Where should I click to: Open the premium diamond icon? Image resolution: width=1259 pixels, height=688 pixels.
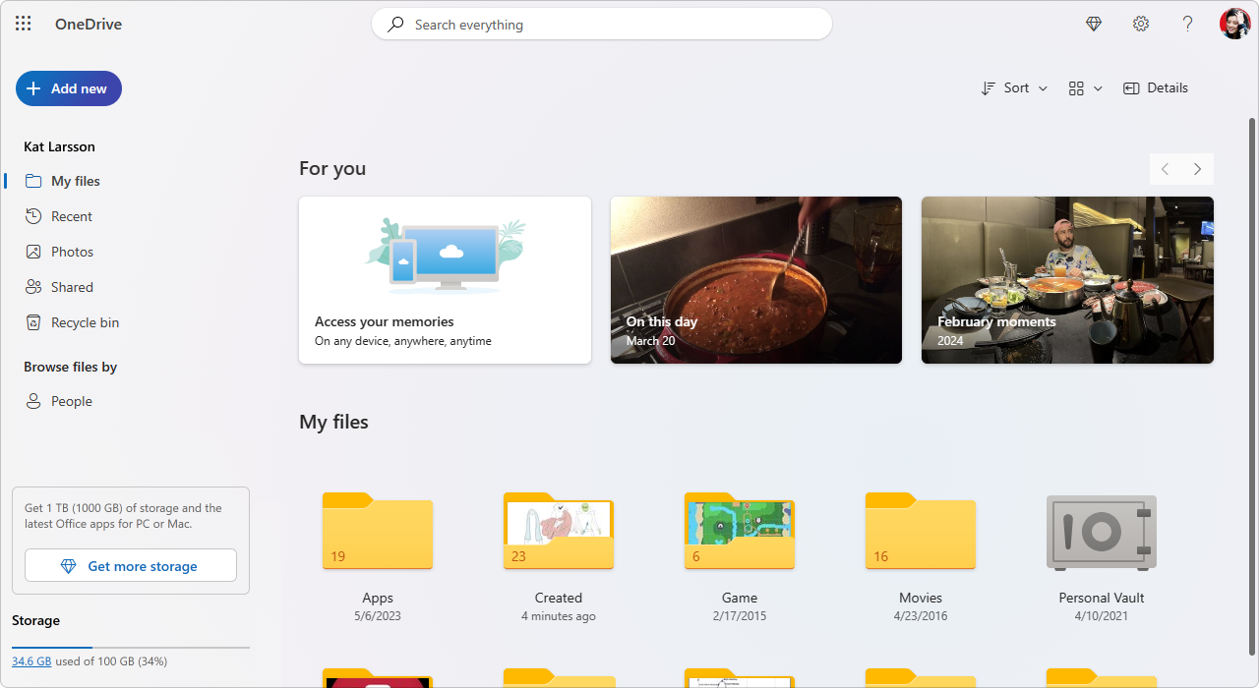click(x=1093, y=24)
